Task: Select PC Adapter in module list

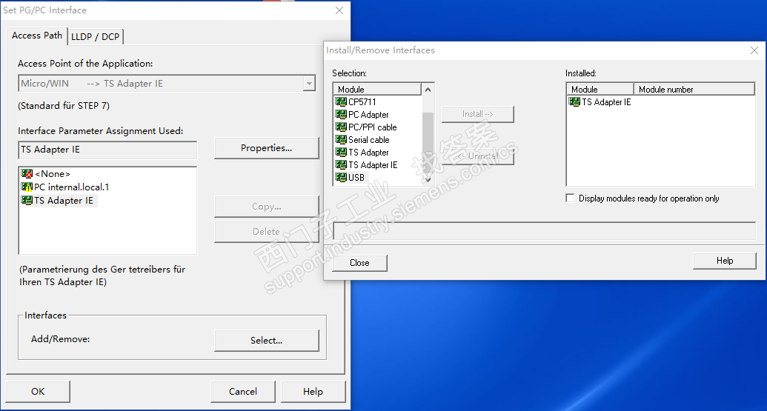Action: (x=368, y=114)
